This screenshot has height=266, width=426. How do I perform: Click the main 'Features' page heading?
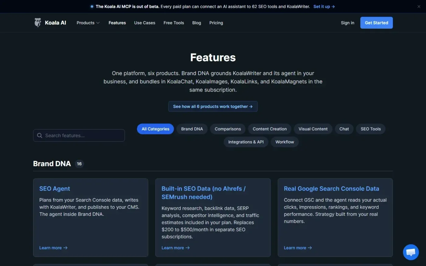[213, 57]
